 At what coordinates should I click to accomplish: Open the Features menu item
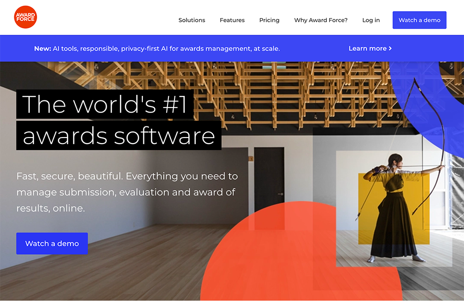click(x=232, y=20)
